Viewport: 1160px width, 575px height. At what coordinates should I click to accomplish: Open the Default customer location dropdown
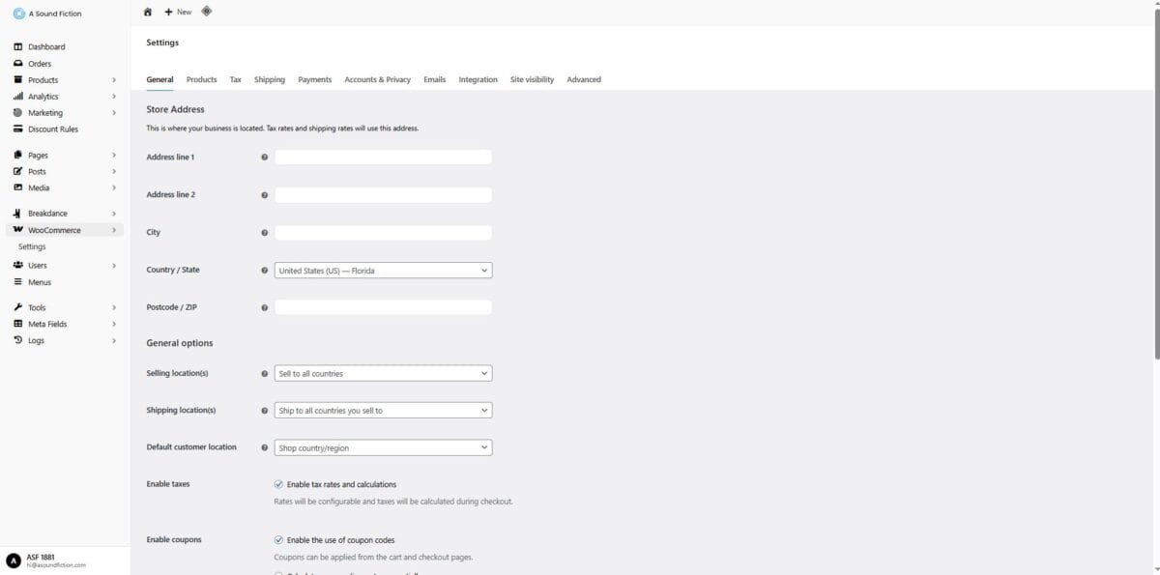[383, 447]
